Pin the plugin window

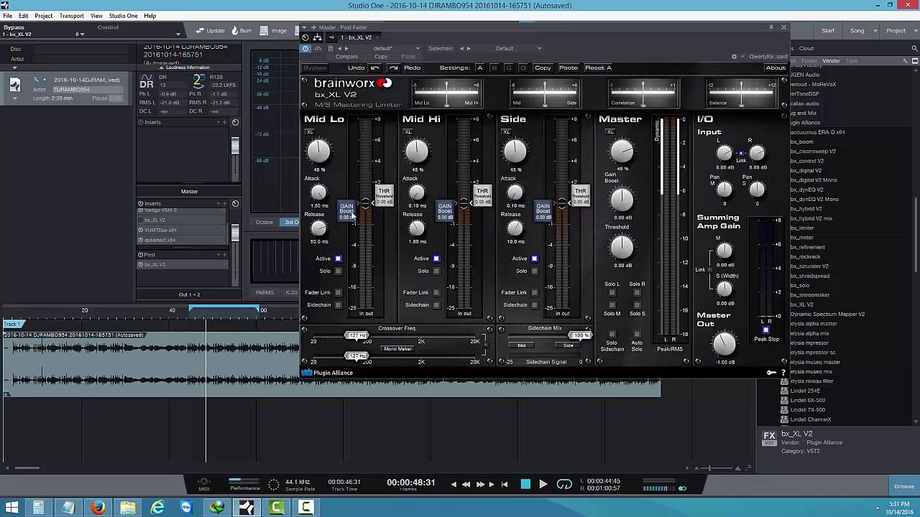point(772,27)
